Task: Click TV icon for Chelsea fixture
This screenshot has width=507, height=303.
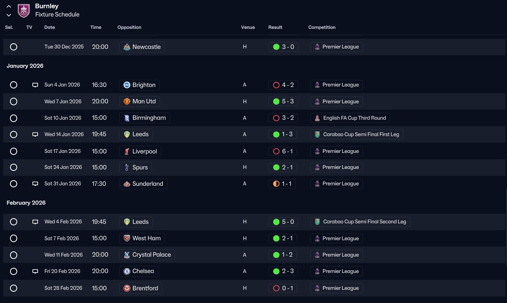Action: pyautogui.click(x=35, y=271)
